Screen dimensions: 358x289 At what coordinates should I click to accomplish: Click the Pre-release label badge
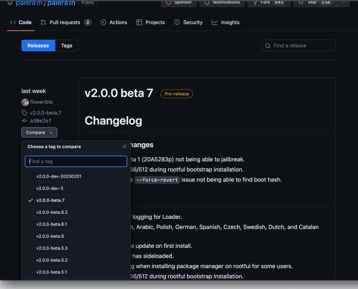pos(177,94)
